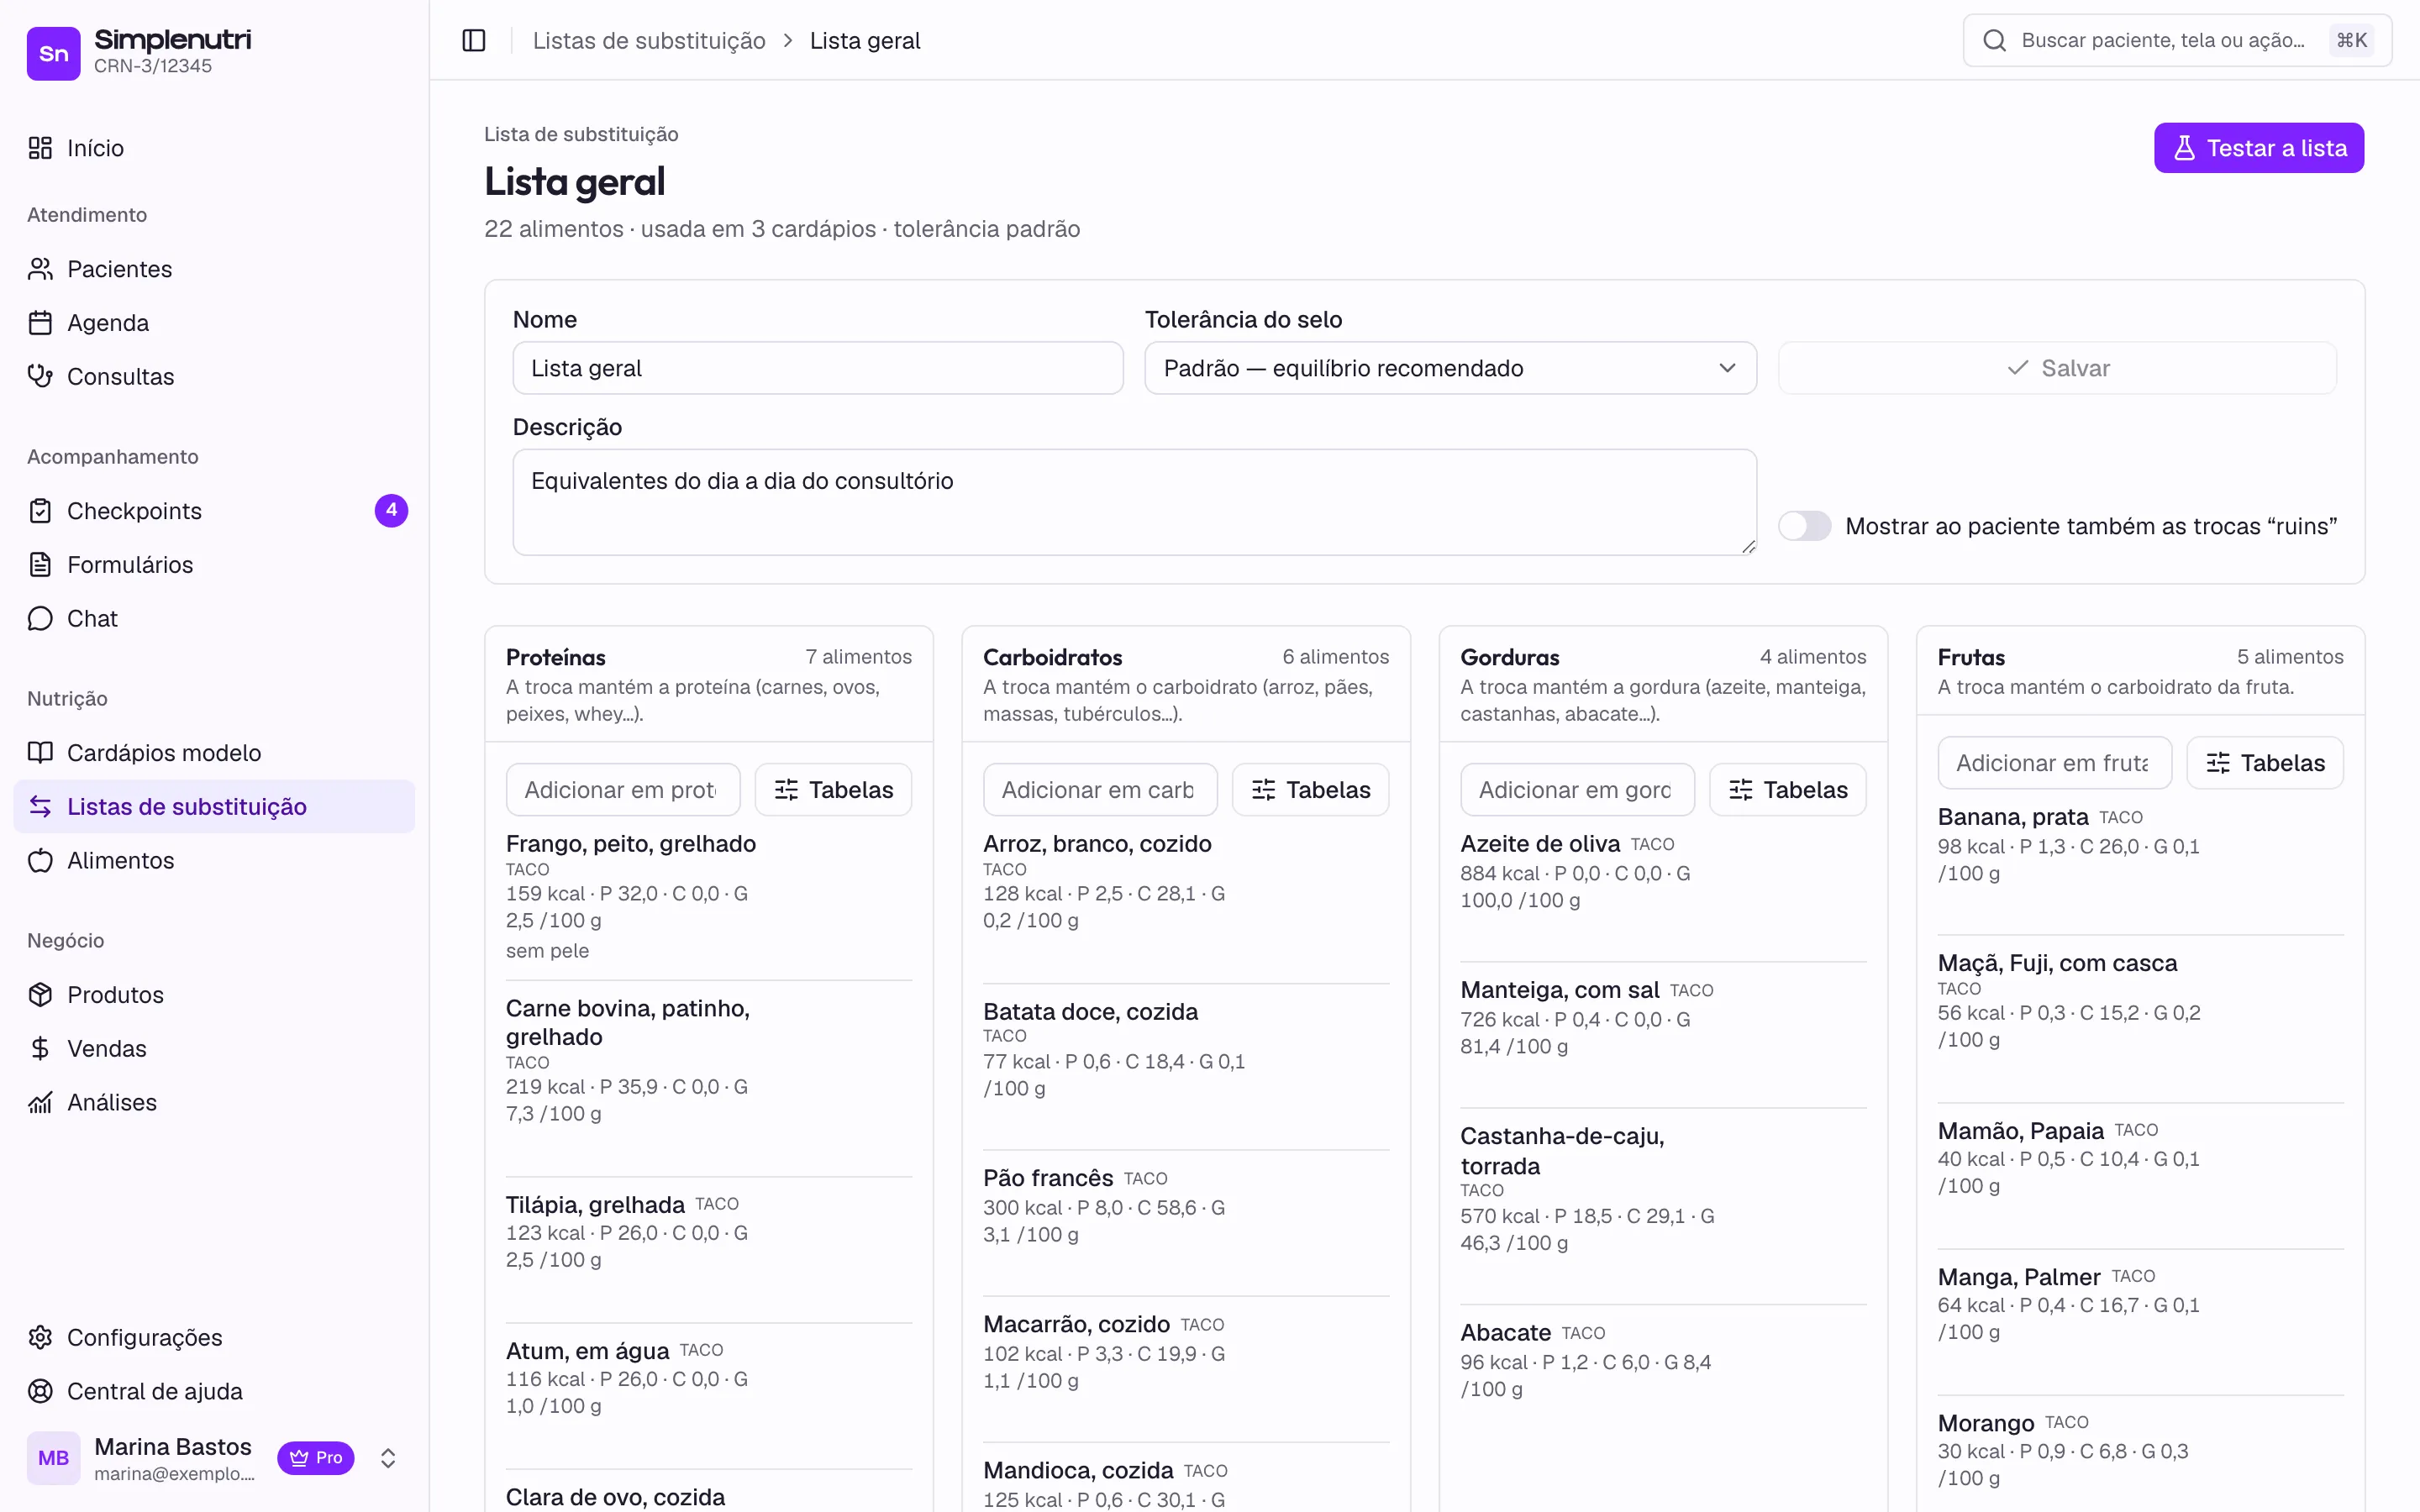The height and width of the screenshot is (1512, 2420).
Task: Go to Agenda in the sidebar
Action: (x=214, y=323)
